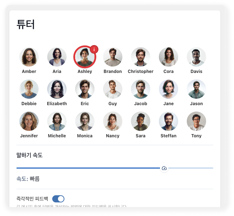Click the light-blue end of speaking speed track
The height and width of the screenshot is (216, 234).
191,168
